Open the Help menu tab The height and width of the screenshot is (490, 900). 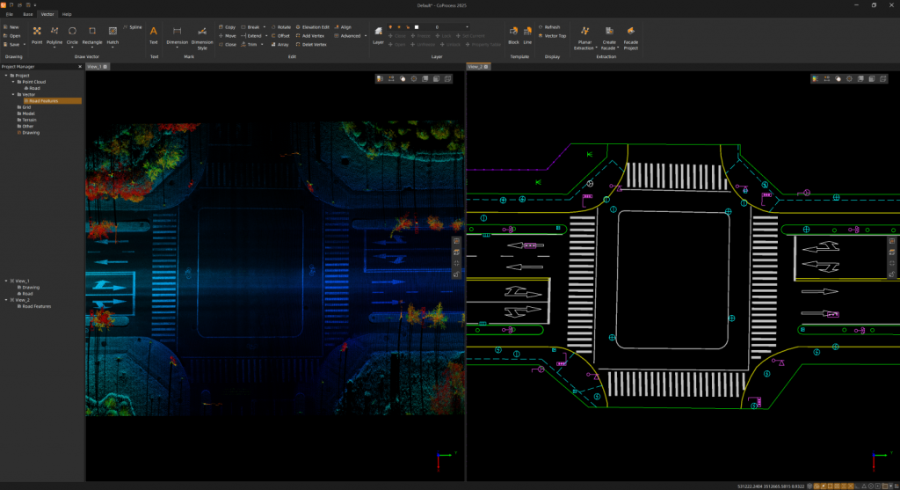point(67,15)
